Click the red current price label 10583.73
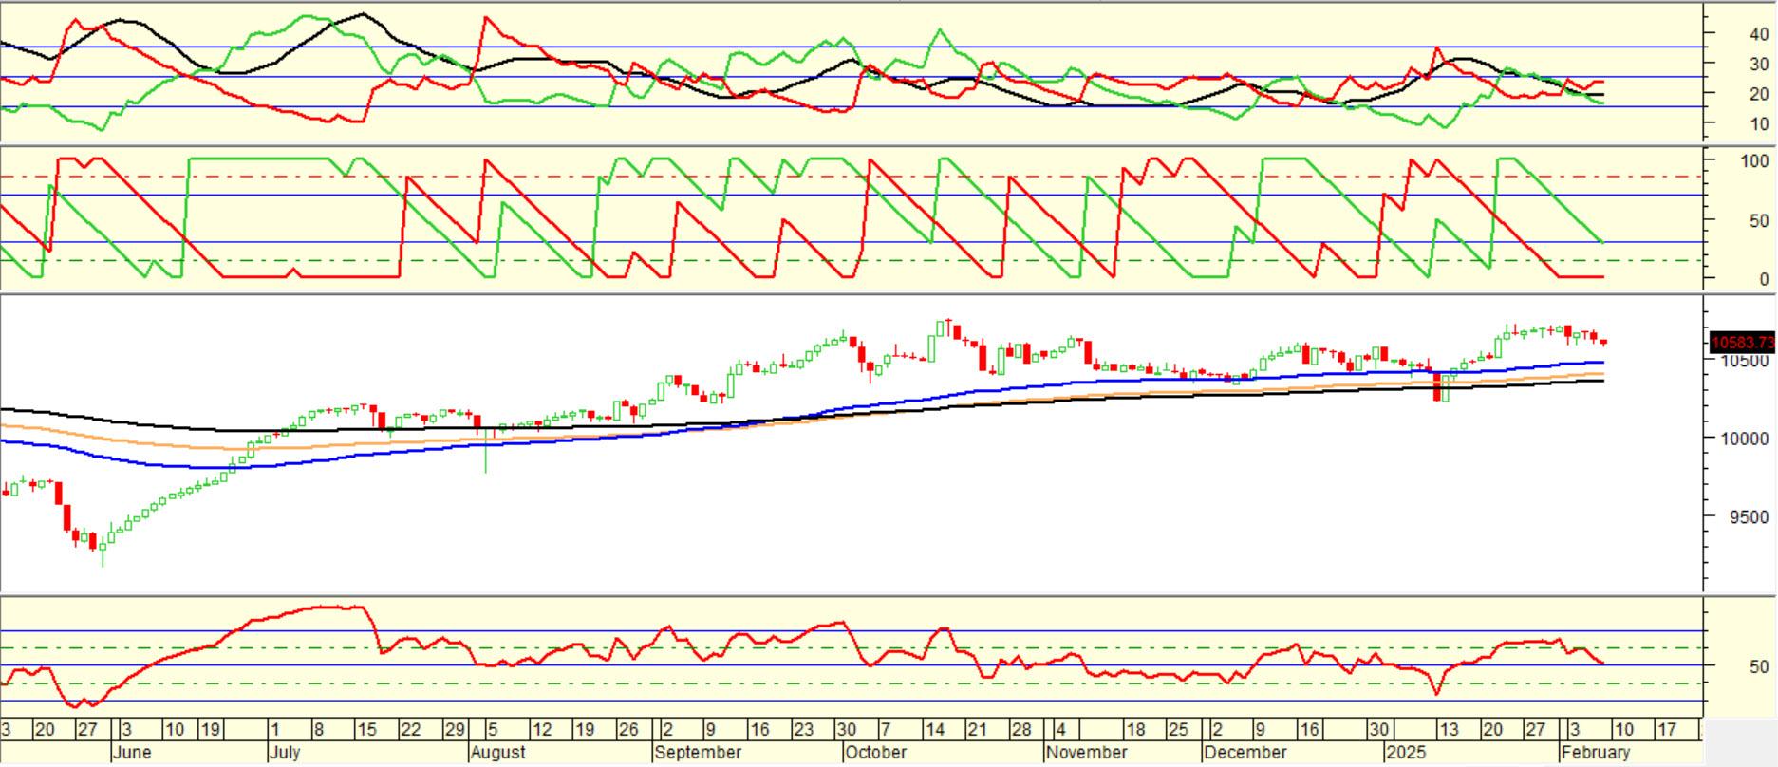1778x767 pixels. [1743, 342]
